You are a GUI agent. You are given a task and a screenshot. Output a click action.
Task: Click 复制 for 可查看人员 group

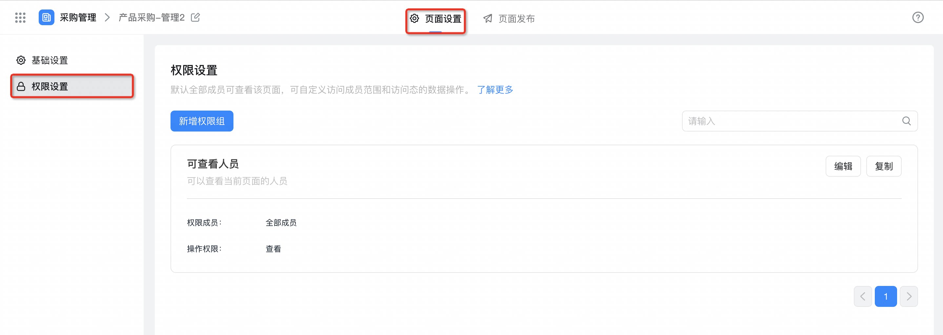884,166
